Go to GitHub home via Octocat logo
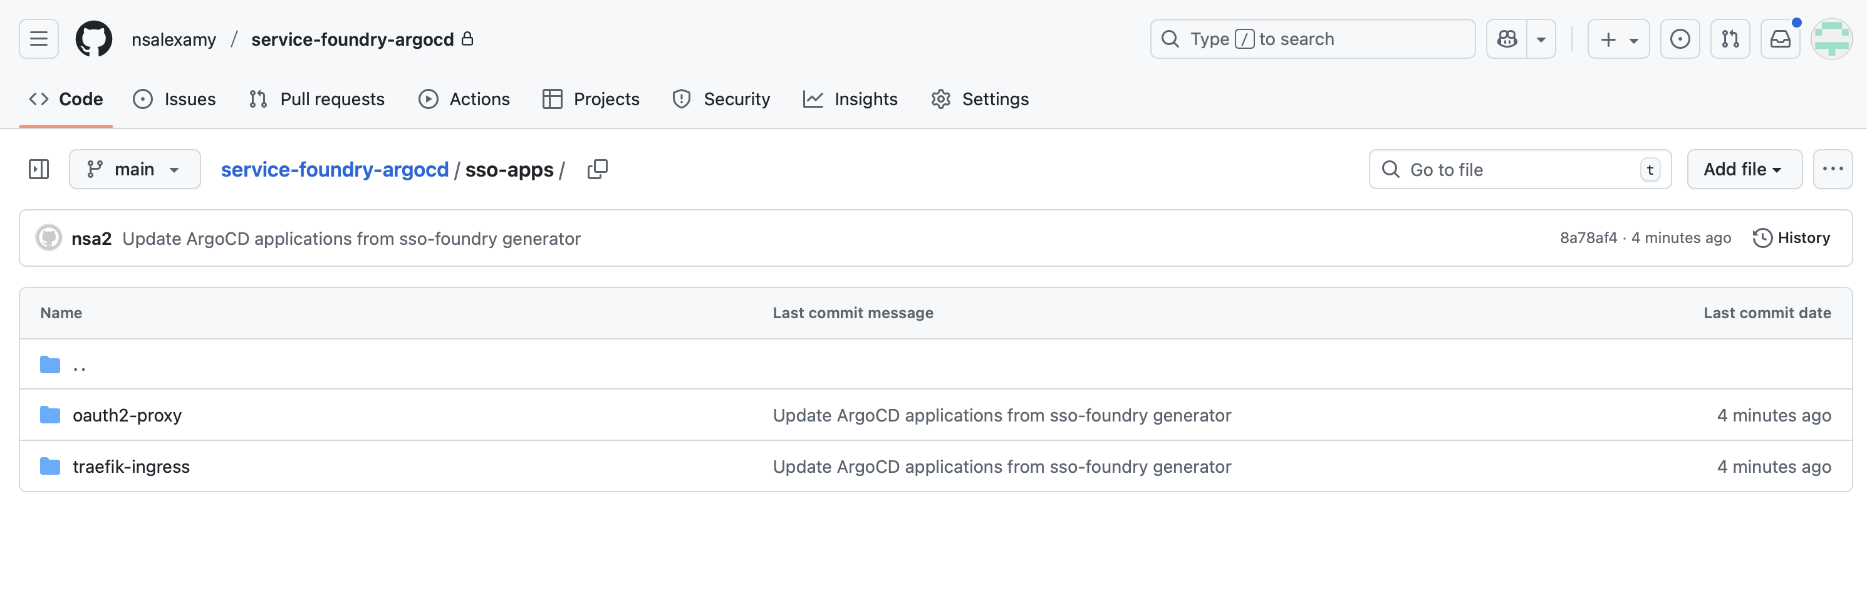1867x605 pixels. [x=94, y=39]
